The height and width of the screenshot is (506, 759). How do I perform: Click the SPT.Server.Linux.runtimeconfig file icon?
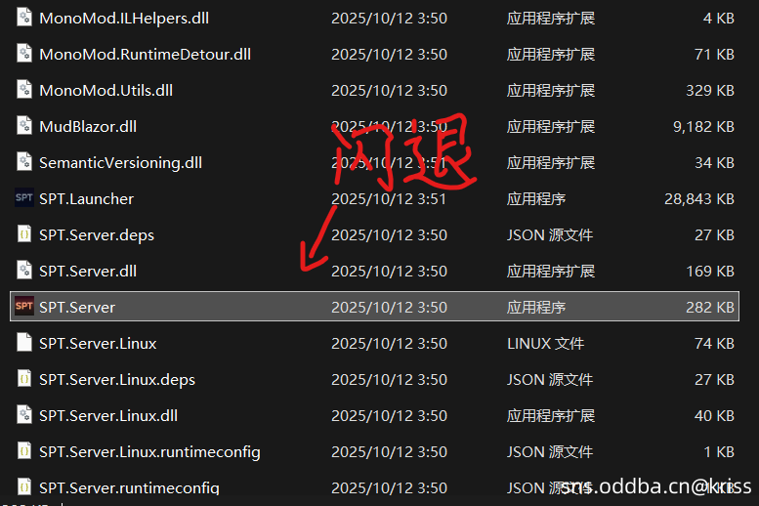pyautogui.click(x=24, y=451)
